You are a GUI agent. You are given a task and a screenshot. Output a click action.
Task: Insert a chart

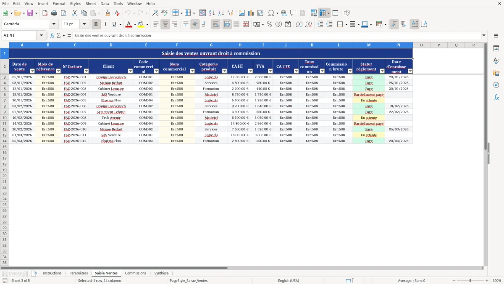pos(251,13)
